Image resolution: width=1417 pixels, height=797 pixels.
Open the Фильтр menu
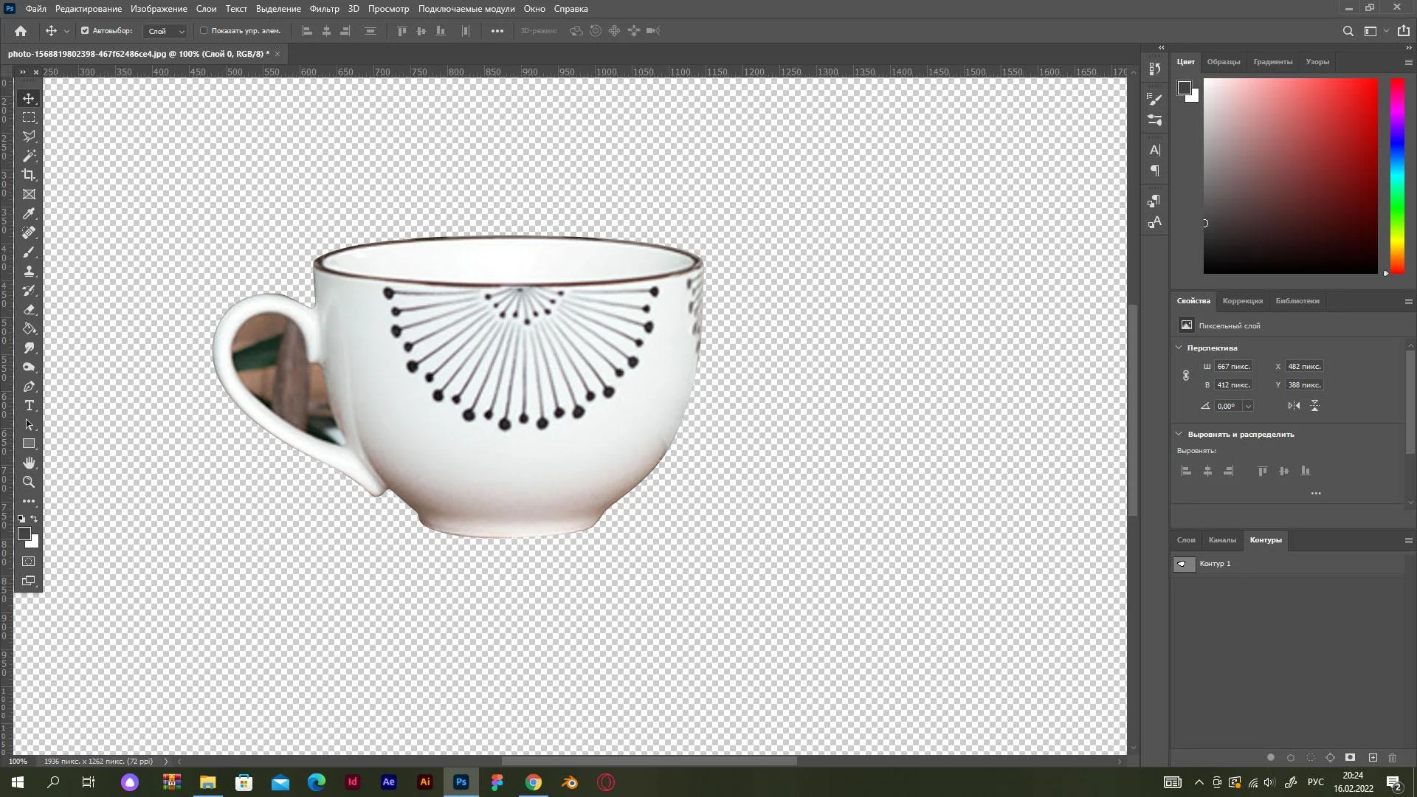tap(324, 9)
